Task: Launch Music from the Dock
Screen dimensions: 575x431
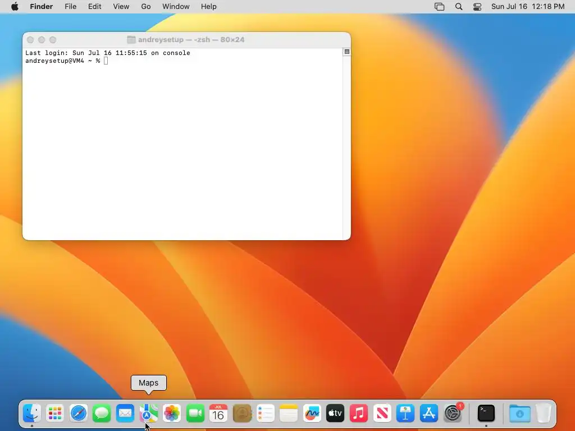Action: pos(359,414)
